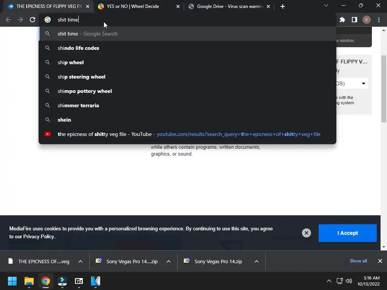
Task: Pick 'shimmer terraria' suggestion
Action: [x=187, y=105]
